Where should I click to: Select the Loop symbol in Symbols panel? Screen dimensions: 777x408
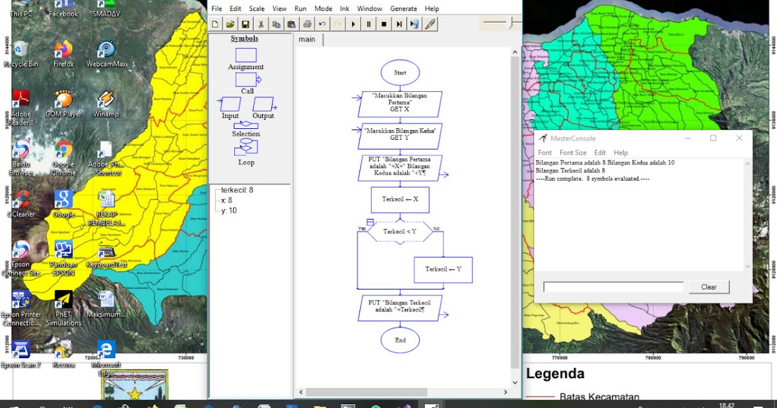click(x=246, y=148)
